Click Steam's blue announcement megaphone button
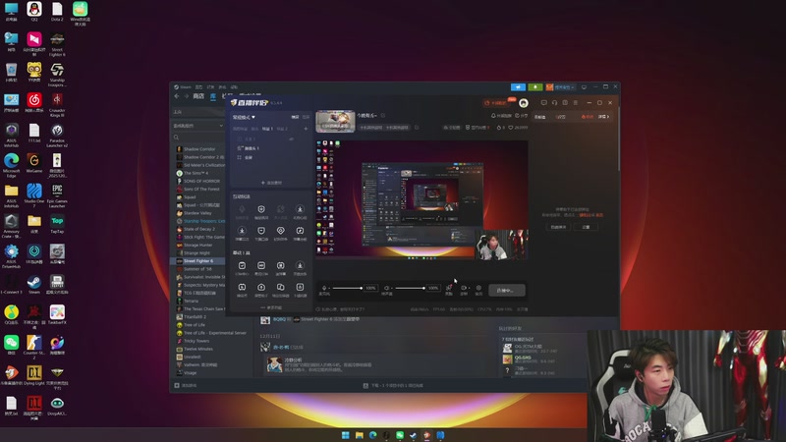 click(x=519, y=87)
